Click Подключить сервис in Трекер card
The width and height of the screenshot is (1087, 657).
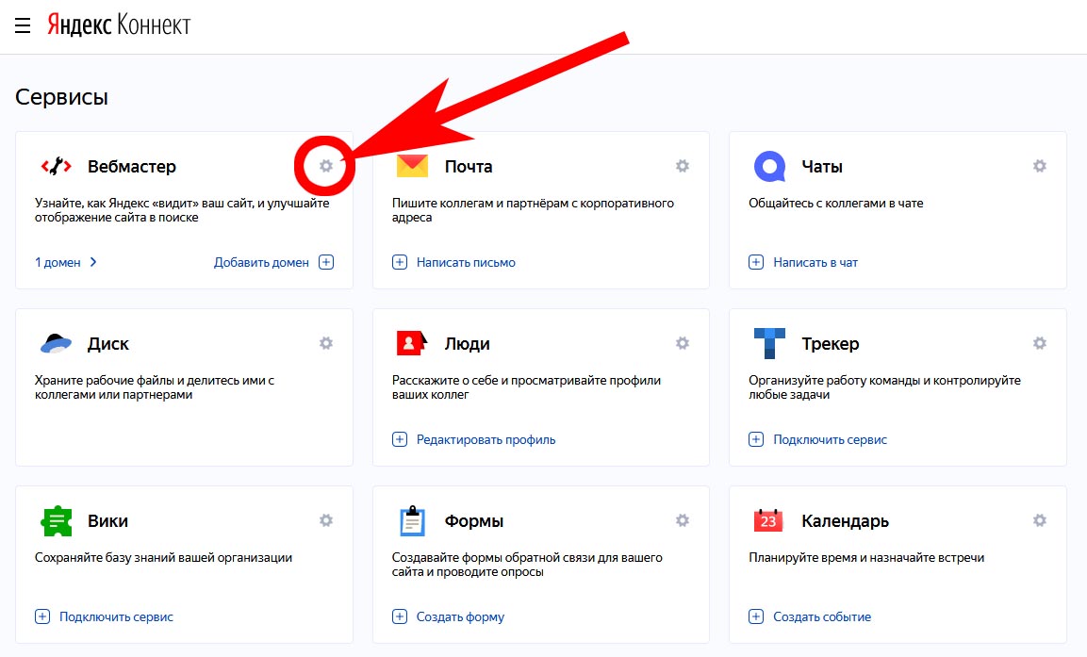[830, 440]
